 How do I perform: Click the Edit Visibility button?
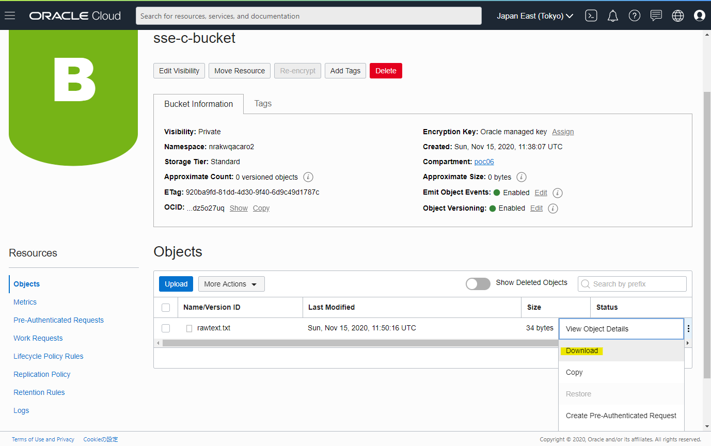point(179,71)
